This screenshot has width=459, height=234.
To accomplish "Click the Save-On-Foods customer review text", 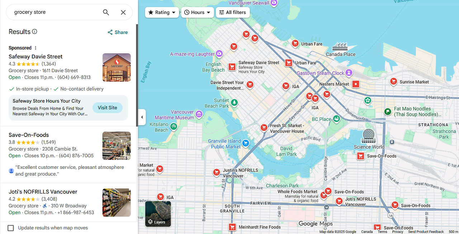I will pos(70,171).
